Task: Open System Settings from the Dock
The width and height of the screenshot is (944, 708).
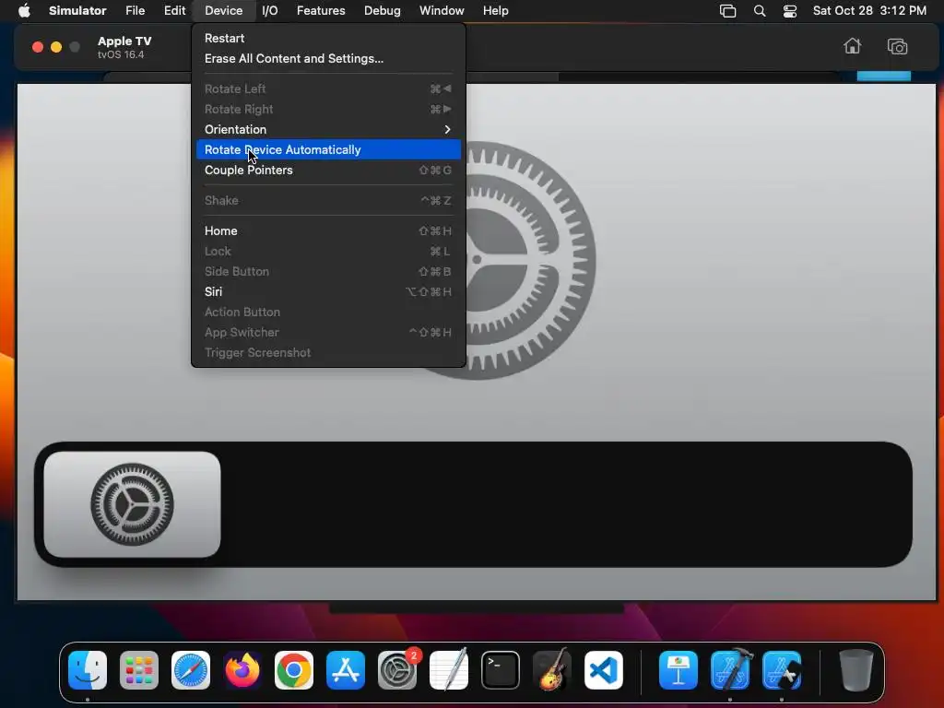Action: tap(397, 670)
